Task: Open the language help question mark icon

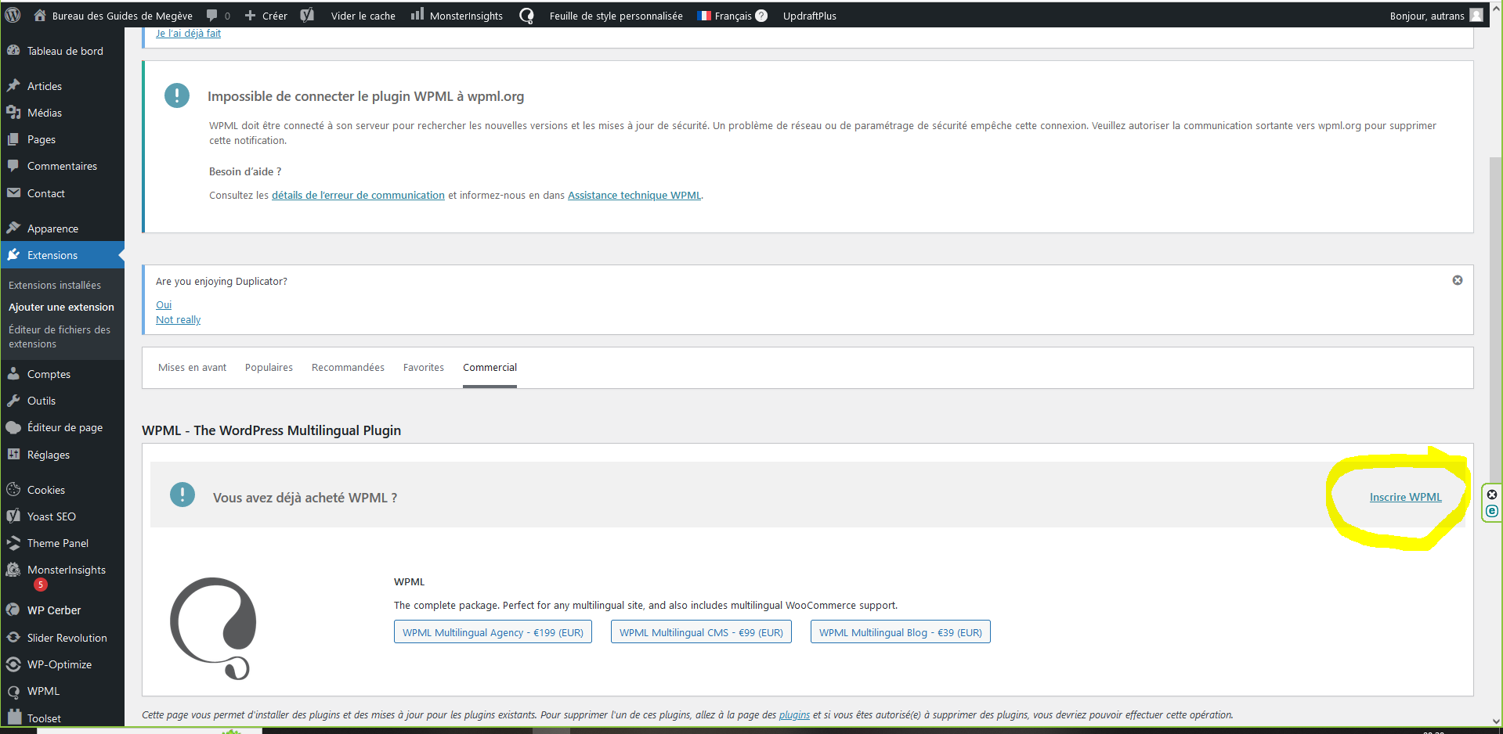Action: 761,16
